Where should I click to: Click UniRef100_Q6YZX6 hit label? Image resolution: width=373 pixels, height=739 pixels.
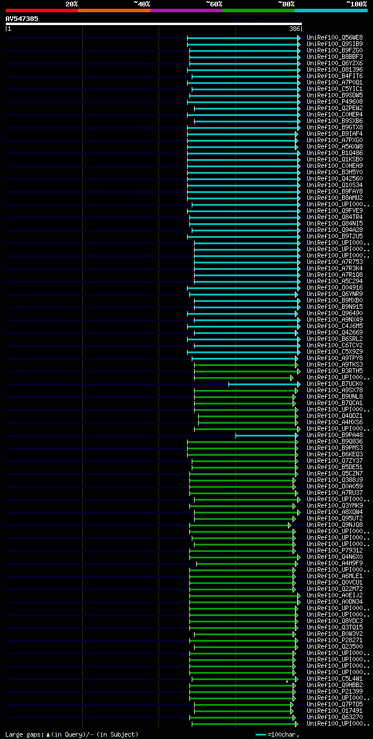[x=335, y=63]
